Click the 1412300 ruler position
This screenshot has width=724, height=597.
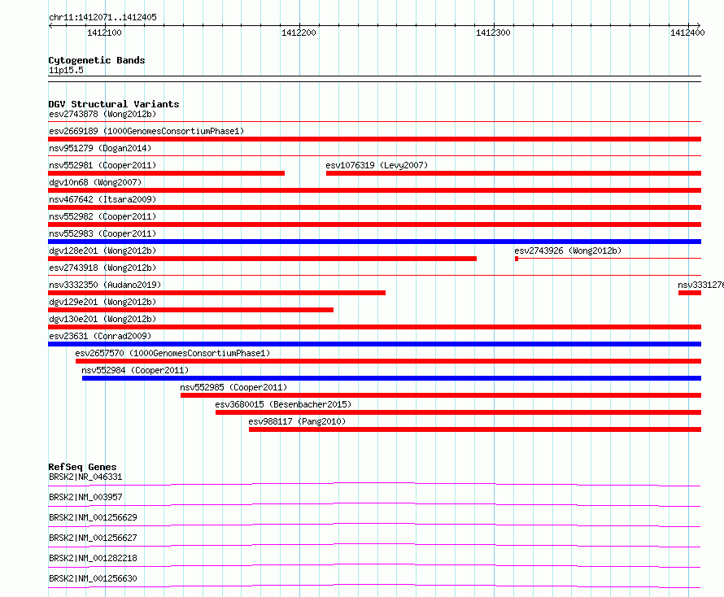click(x=493, y=33)
